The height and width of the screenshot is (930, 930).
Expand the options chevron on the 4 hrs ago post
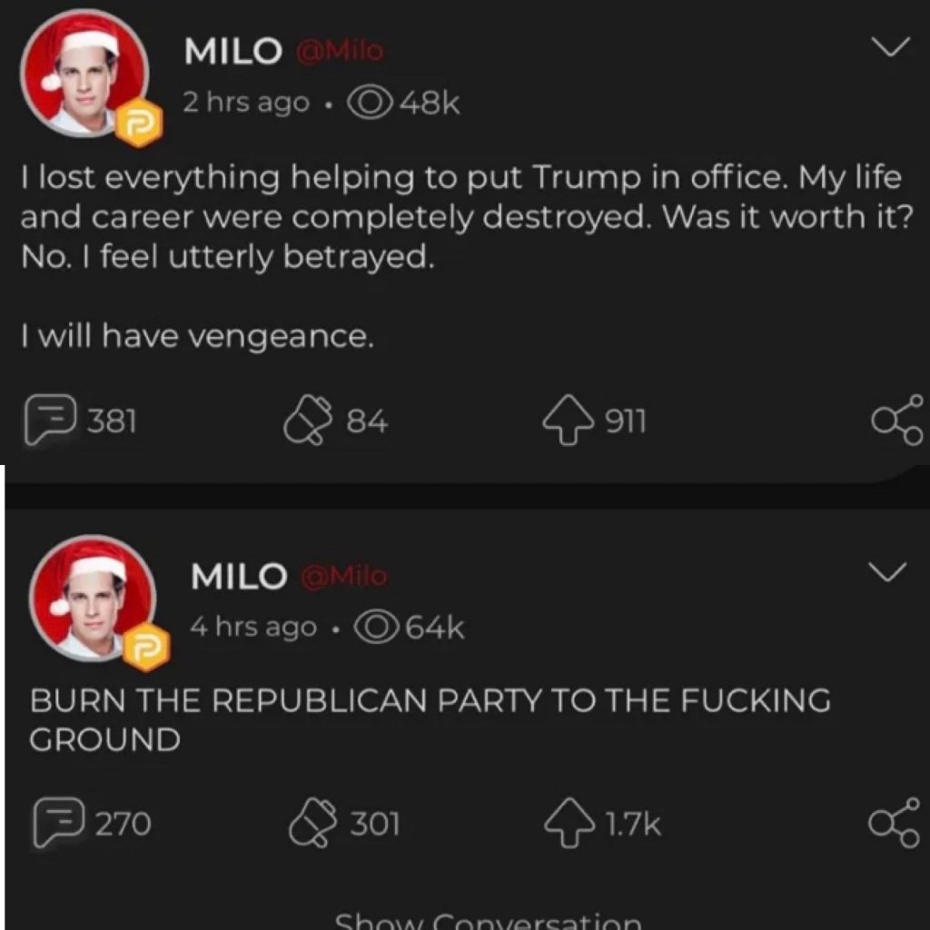pos(889,571)
